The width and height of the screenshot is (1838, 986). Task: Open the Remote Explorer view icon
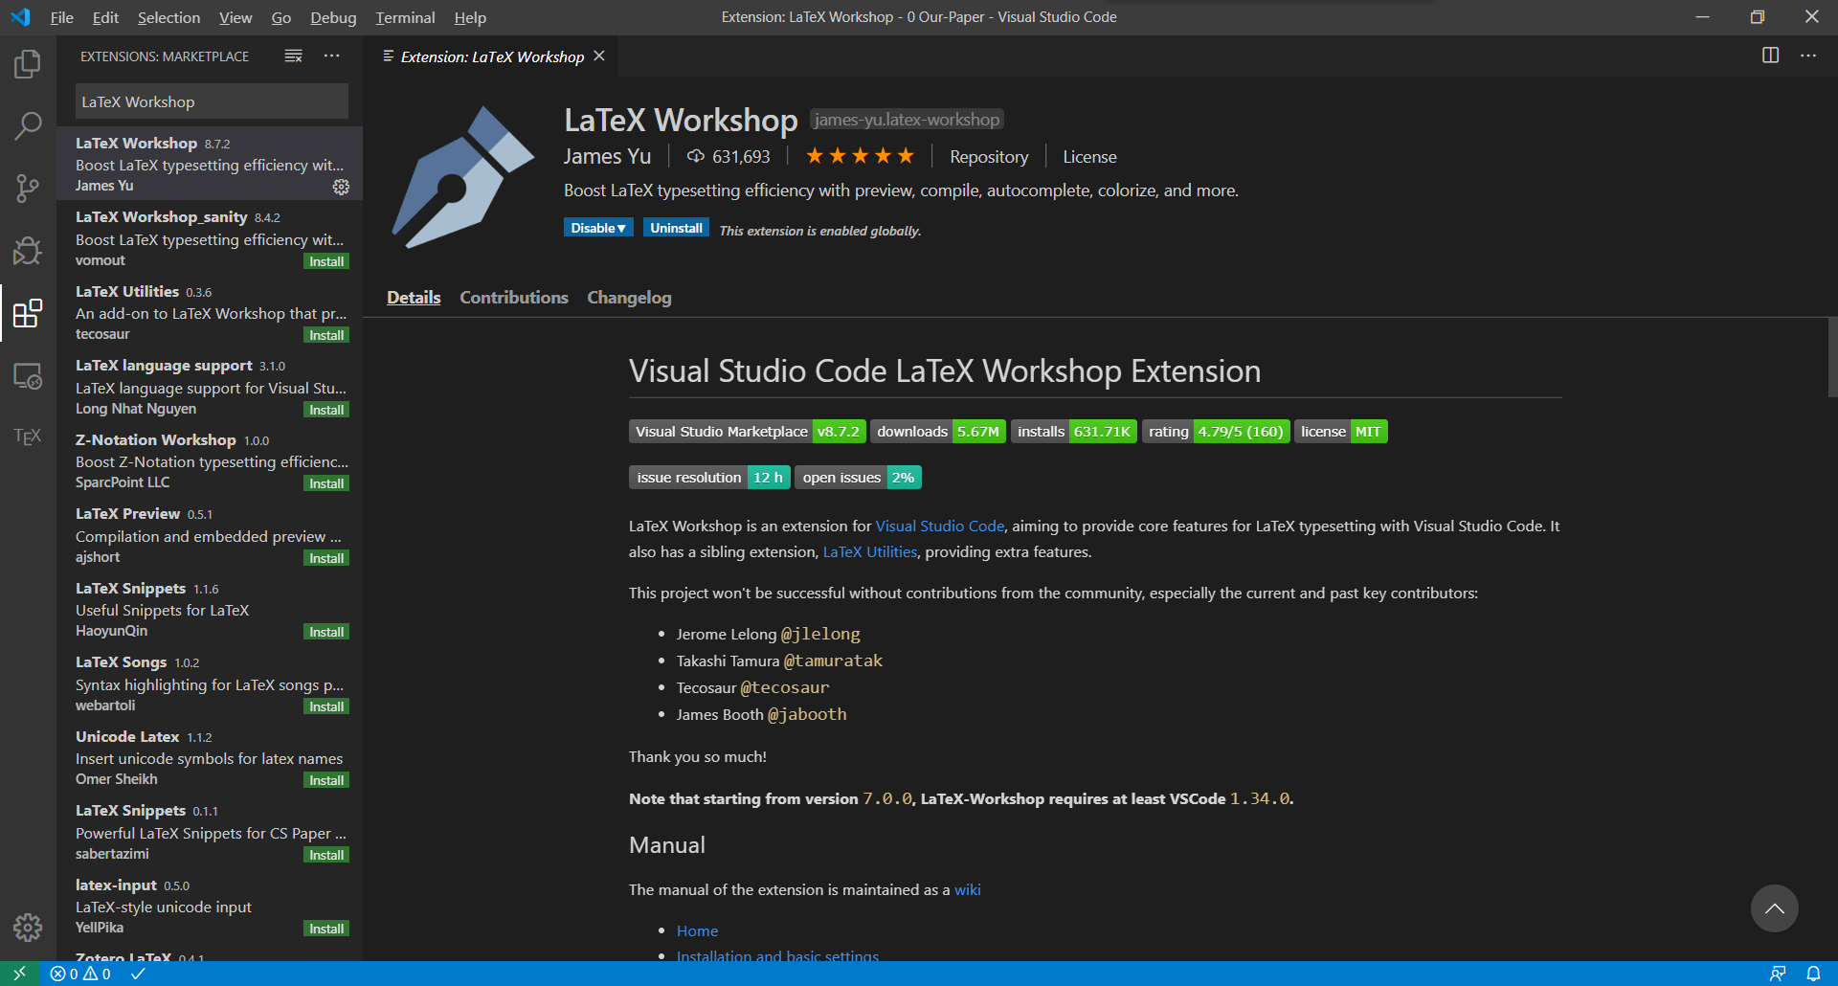click(x=28, y=376)
